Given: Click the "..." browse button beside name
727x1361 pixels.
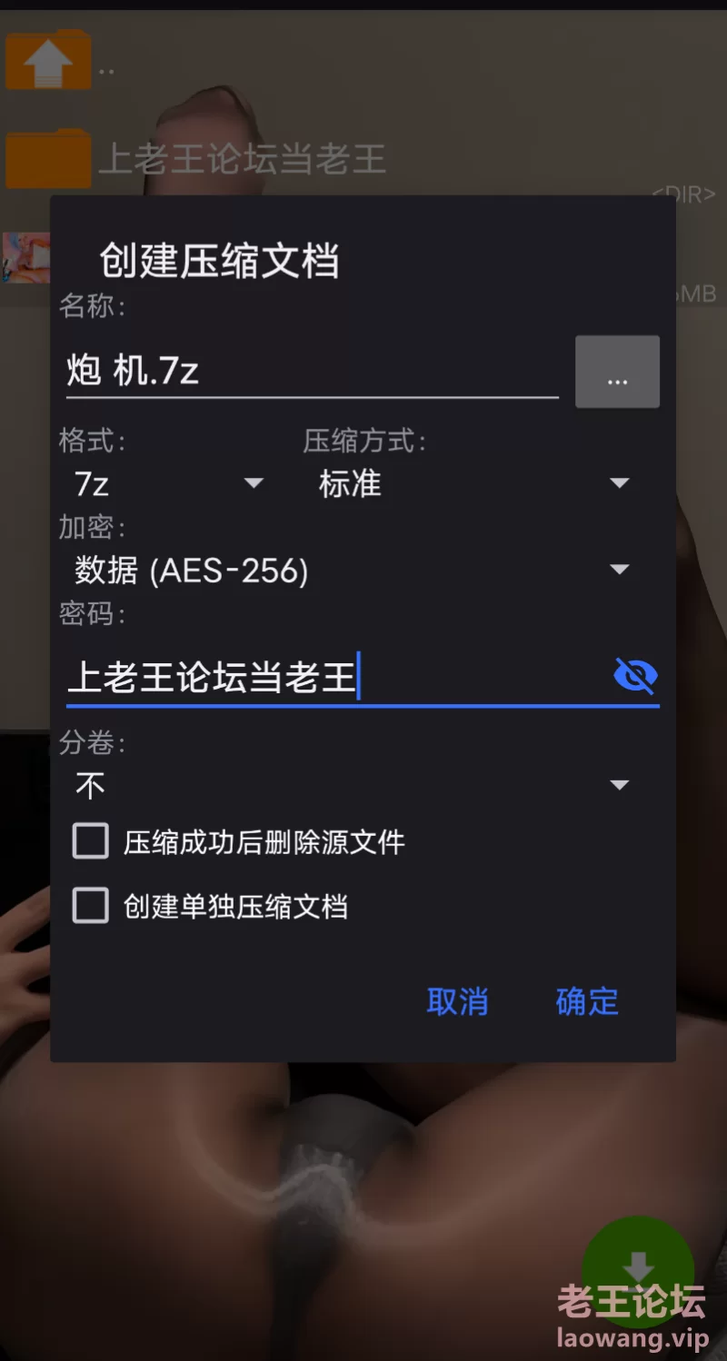Looking at the screenshot, I should (x=617, y=372).
